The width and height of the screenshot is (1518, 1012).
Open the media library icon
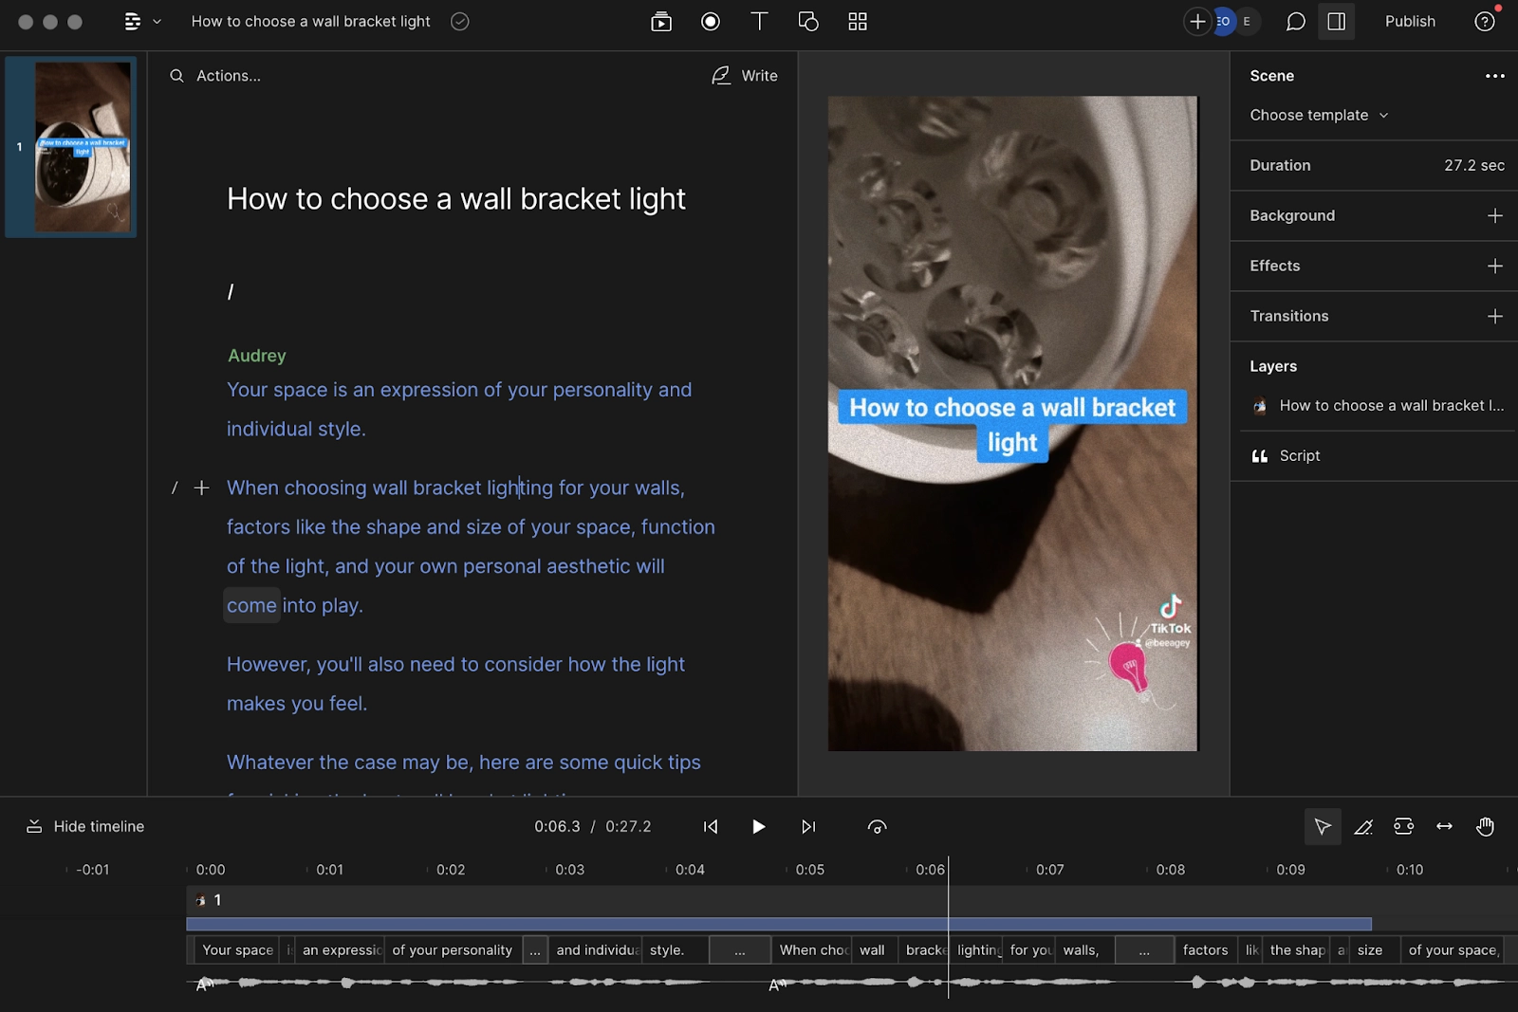661,21
